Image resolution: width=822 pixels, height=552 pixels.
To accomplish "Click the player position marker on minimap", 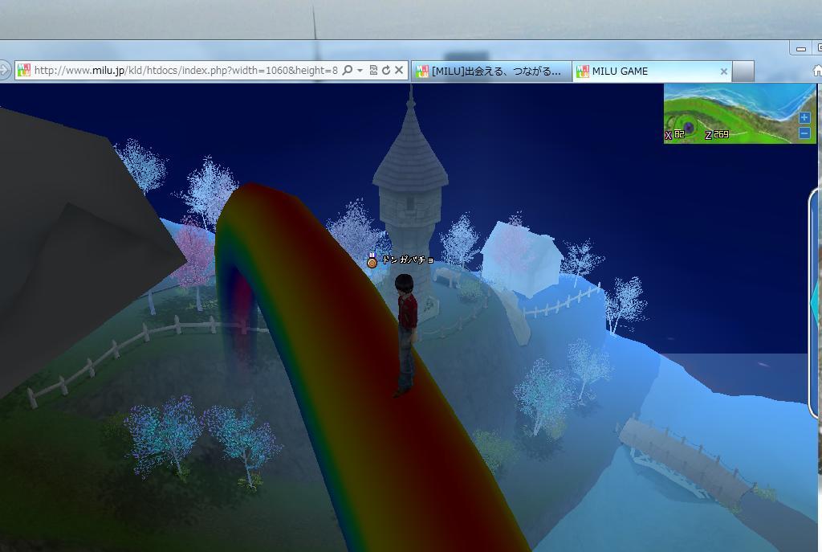I will (690, 128).
